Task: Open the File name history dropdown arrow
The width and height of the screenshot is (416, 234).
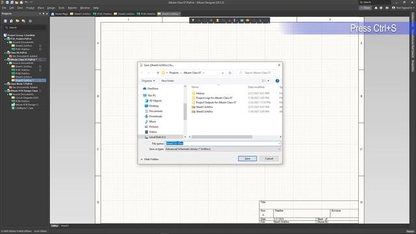Action: tap(279, 143)
